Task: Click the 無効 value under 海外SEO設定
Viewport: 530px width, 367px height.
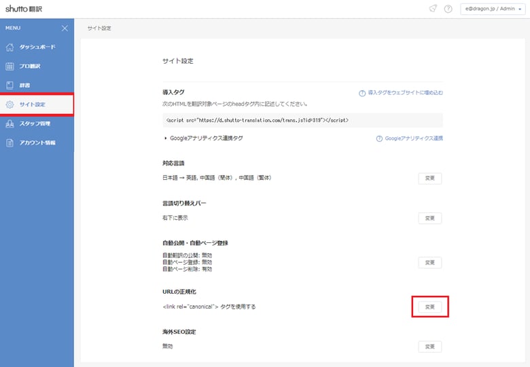Action: [x=168, y=347]
